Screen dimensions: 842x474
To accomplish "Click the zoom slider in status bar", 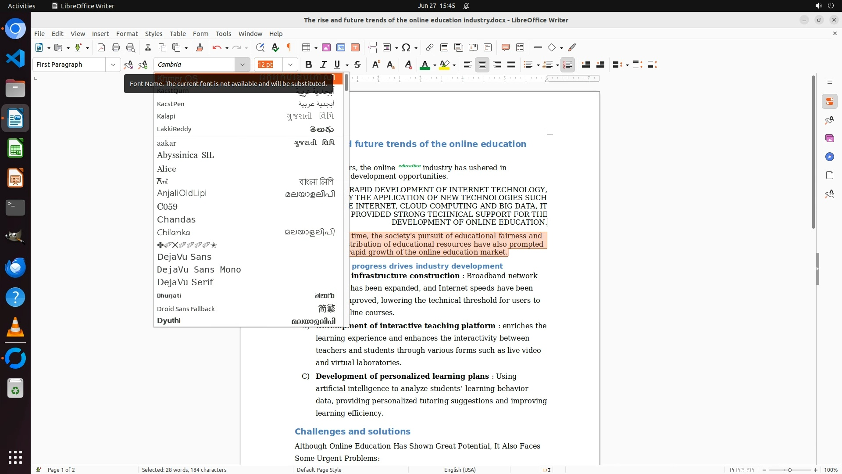I will [x=789, y=470].
